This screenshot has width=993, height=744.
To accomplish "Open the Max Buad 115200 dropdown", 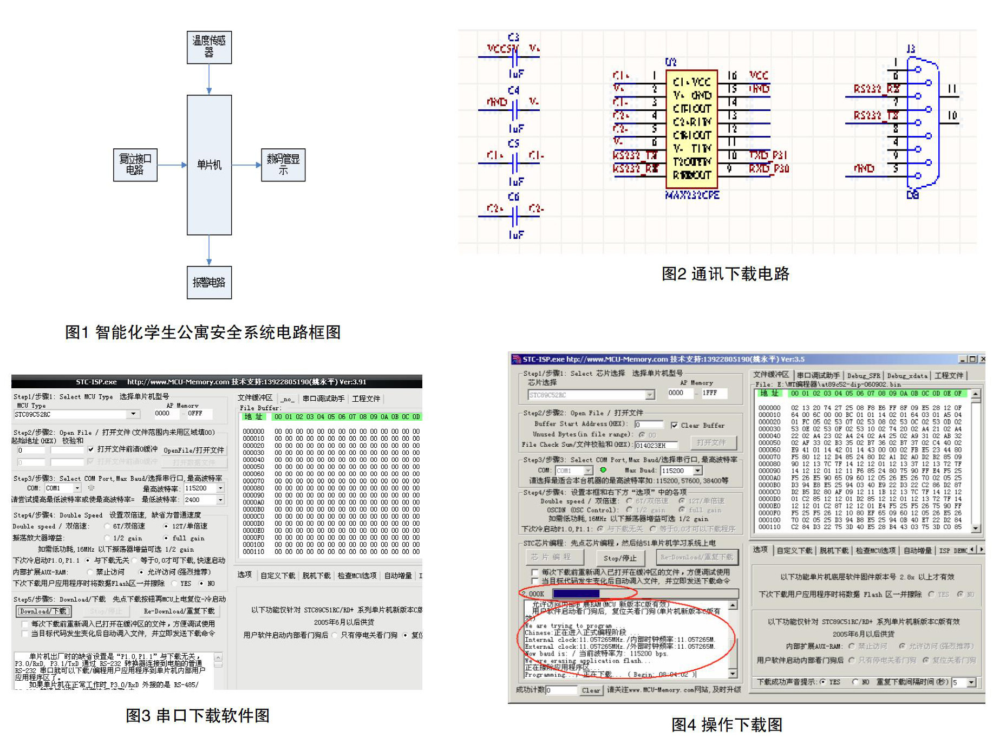I will 698,471.
